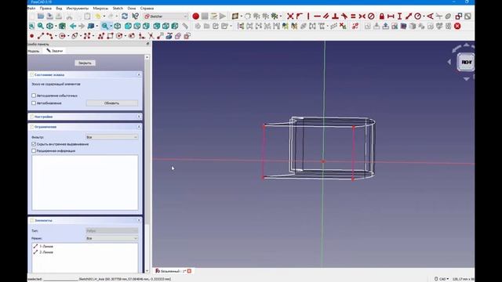502x282 pixels.
Task: Open the elements mode dropdown
Action: pos(111,238)
